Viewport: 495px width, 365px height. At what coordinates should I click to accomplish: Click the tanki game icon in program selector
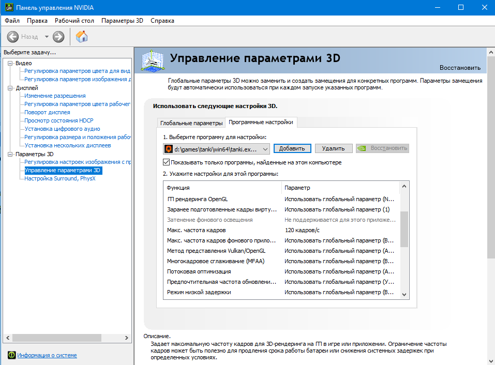point(169,149)
